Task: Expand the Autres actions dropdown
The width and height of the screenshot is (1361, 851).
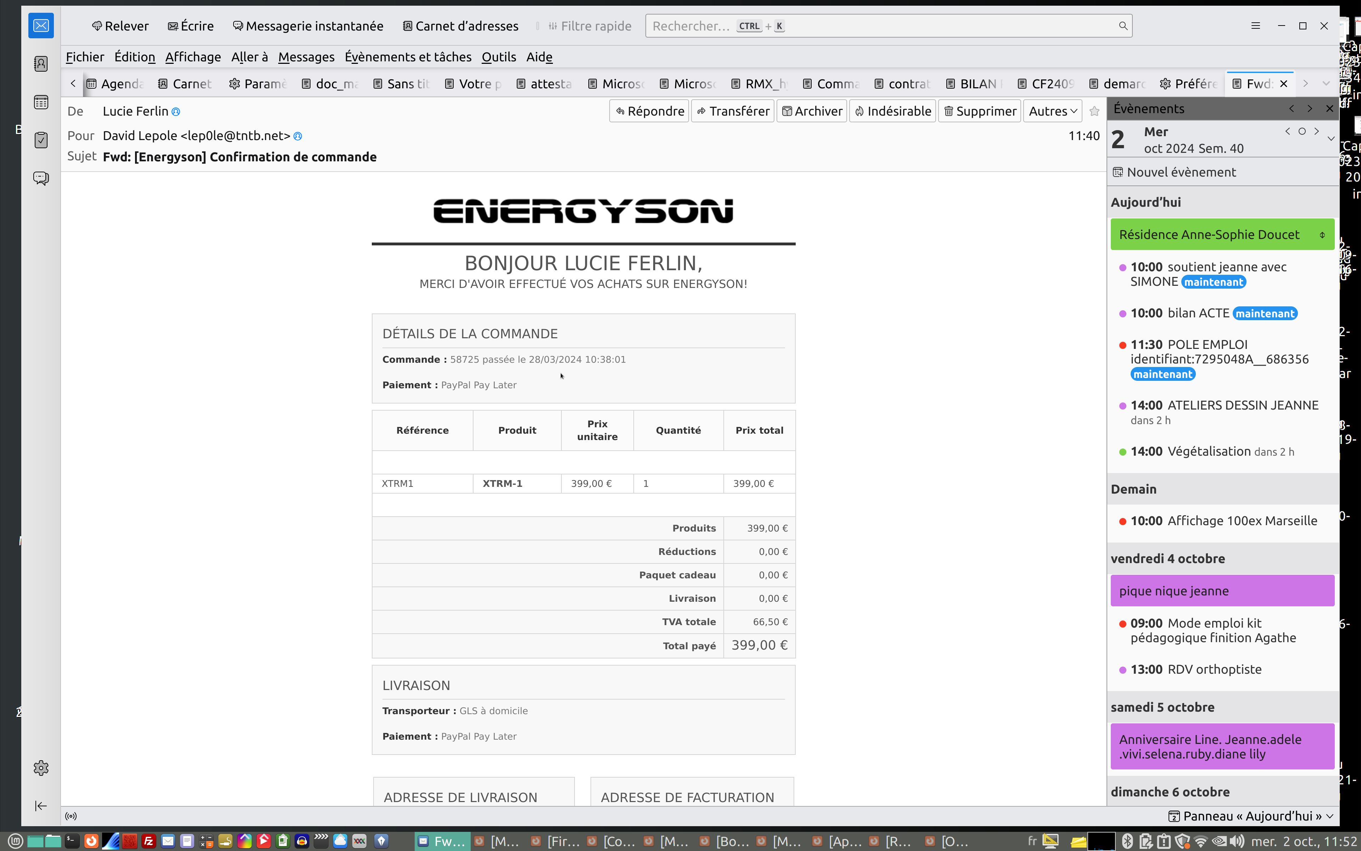Action: tap(1053, 111)
